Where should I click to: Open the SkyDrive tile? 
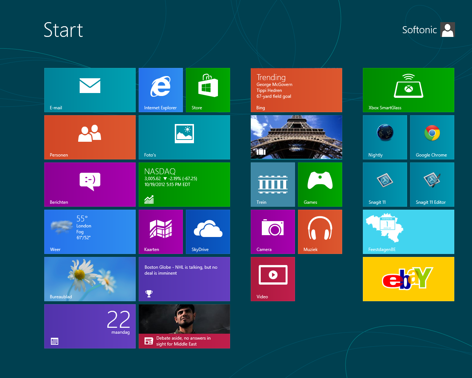(208, 231)
